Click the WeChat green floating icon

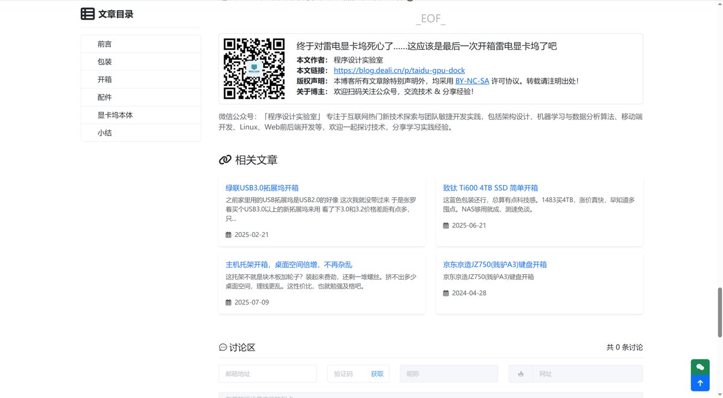pos(700,367)
